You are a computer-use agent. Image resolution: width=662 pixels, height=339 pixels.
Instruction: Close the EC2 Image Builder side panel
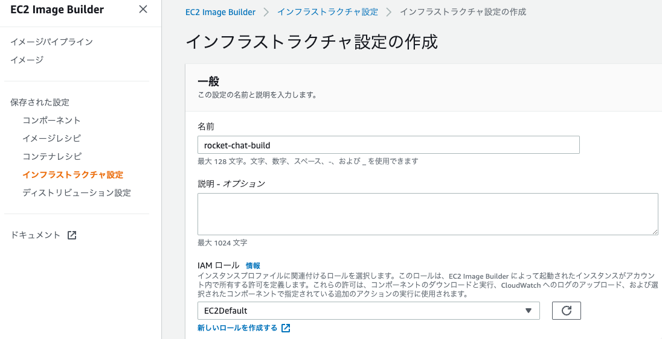tap(143, 9)
